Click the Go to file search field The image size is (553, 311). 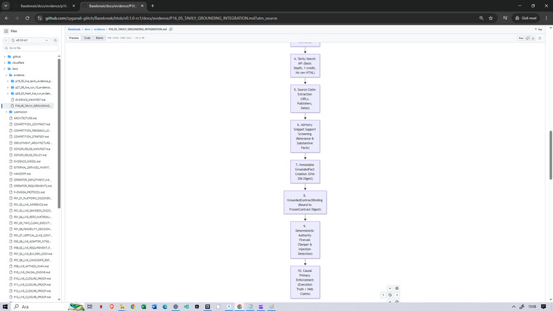click(31, 48)
